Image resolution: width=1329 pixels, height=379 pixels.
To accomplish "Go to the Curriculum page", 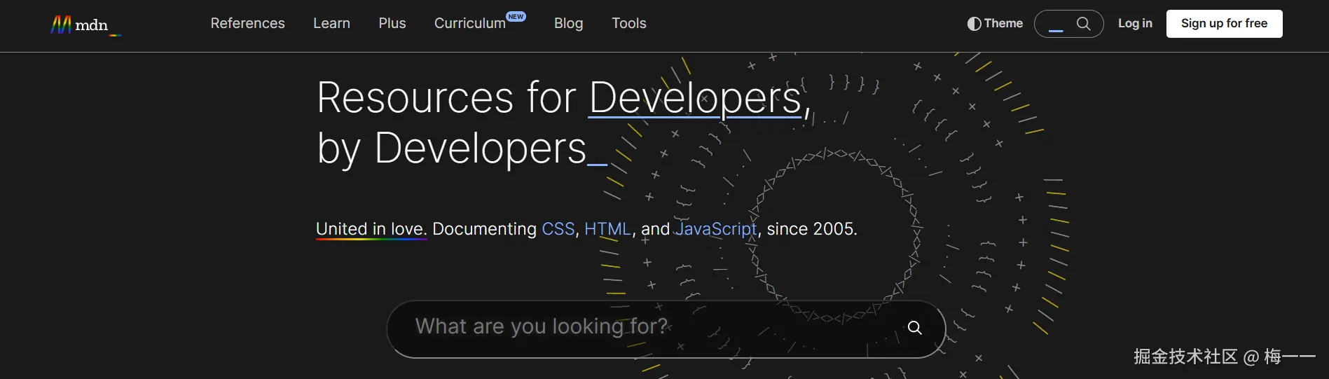I will [x=469, y=24].
